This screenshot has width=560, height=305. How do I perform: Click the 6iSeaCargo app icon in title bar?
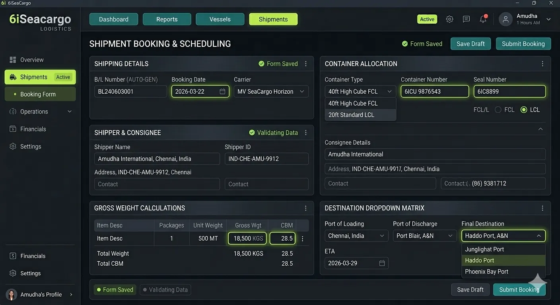(x=4, y=3)
